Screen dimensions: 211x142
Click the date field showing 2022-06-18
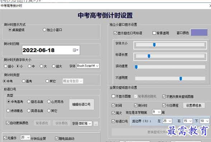pos(51,50)
